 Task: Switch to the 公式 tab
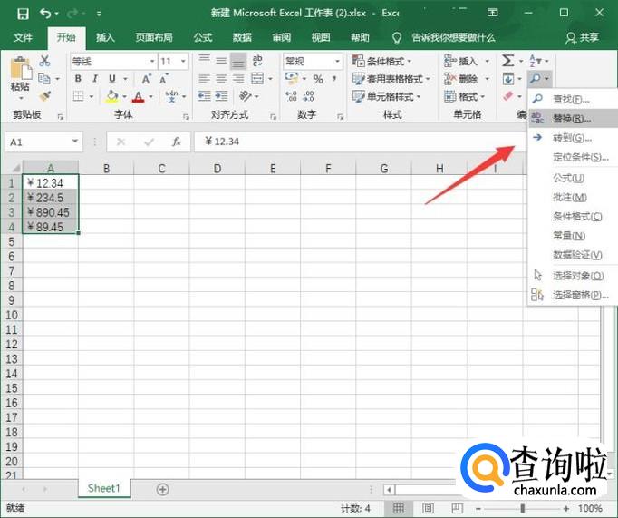(x=203, y=37)
